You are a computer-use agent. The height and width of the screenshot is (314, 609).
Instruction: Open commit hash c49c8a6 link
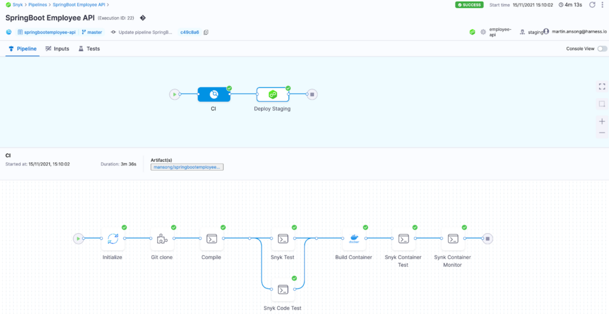190,32
